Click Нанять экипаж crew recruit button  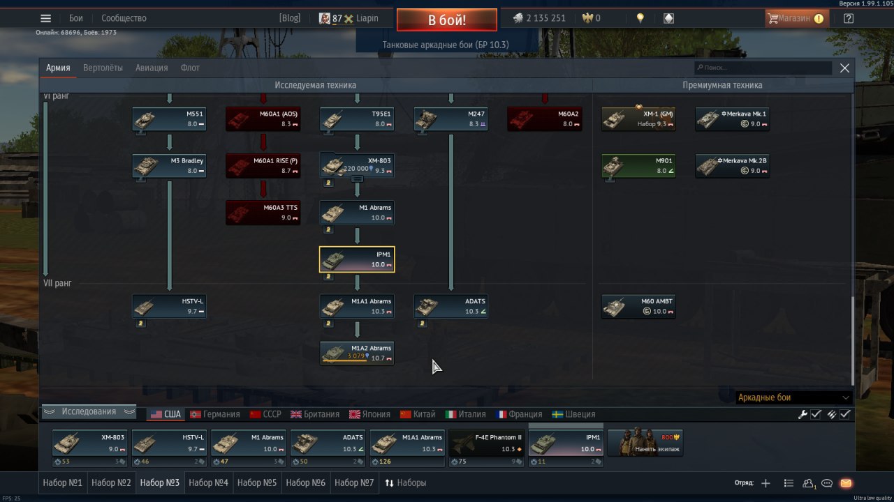(x=645, y=443)
